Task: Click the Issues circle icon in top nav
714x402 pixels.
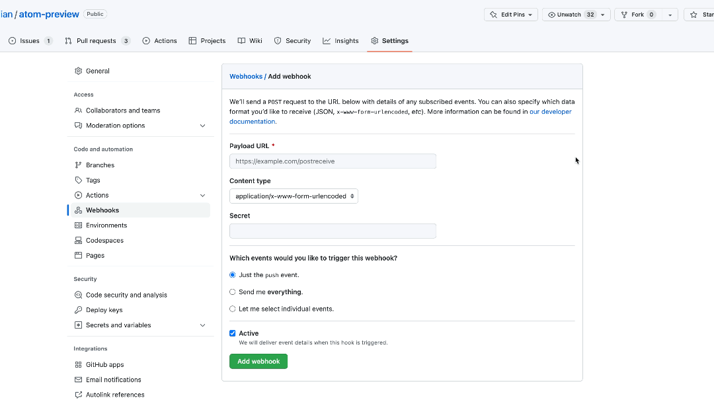Action: coord(13,41)
